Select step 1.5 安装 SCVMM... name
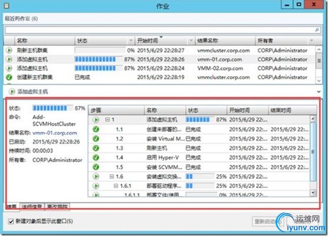This screenshot has width=328, height=236. [165, 167]
